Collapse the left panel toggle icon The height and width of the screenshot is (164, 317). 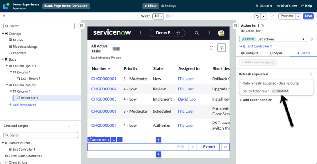pos(81,25)
